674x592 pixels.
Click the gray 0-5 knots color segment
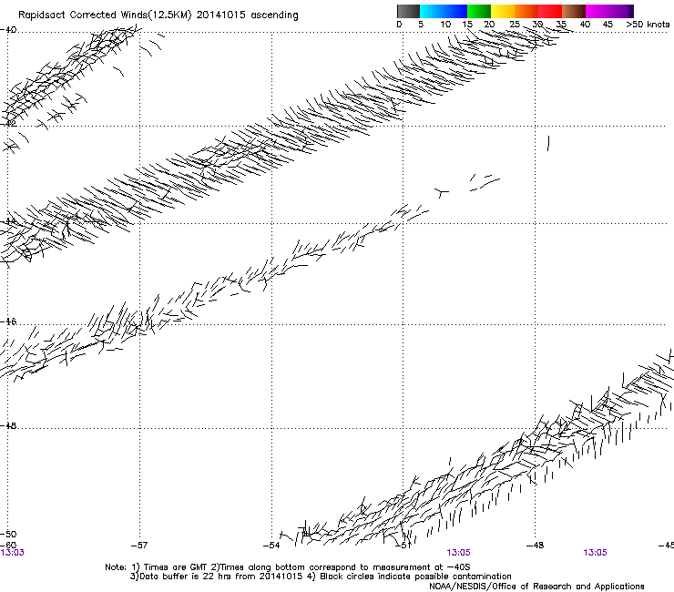click(x=408, y=11)
